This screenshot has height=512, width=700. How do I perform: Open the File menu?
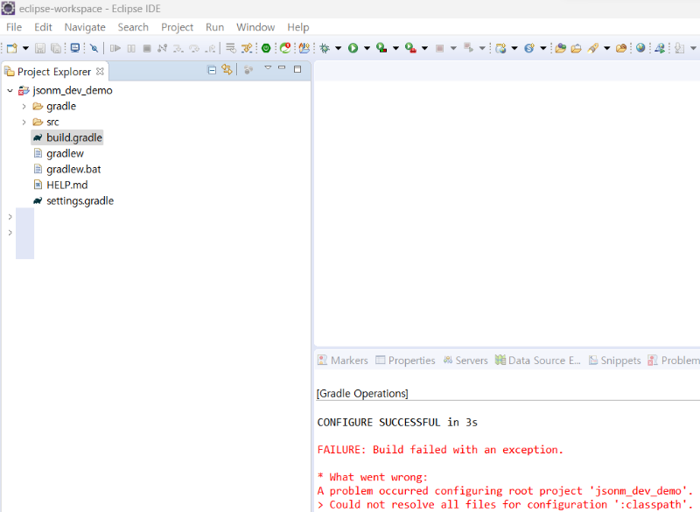[x=14, y=27]
